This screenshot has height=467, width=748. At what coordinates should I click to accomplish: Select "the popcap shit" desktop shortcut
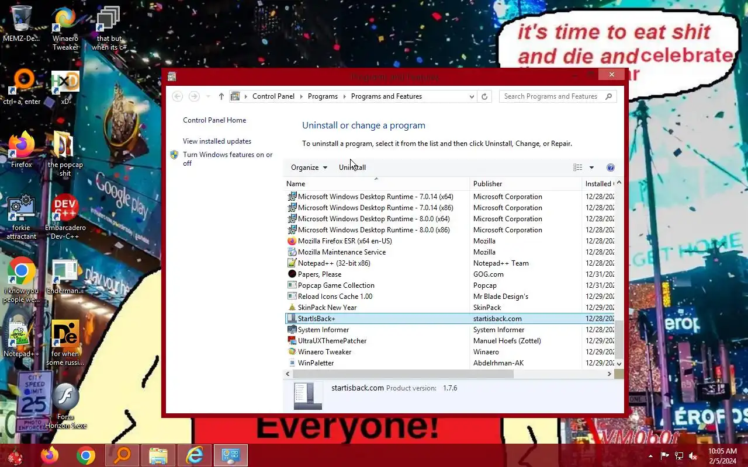point(65,154)
